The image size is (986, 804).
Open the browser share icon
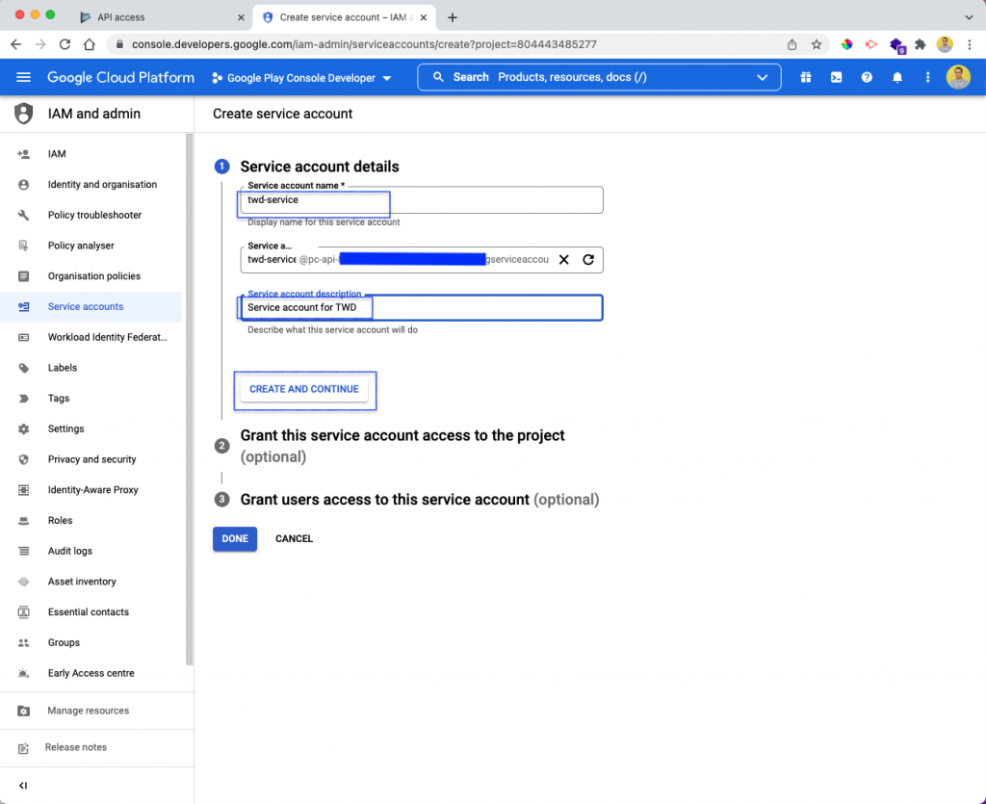[x=792, y=44]
